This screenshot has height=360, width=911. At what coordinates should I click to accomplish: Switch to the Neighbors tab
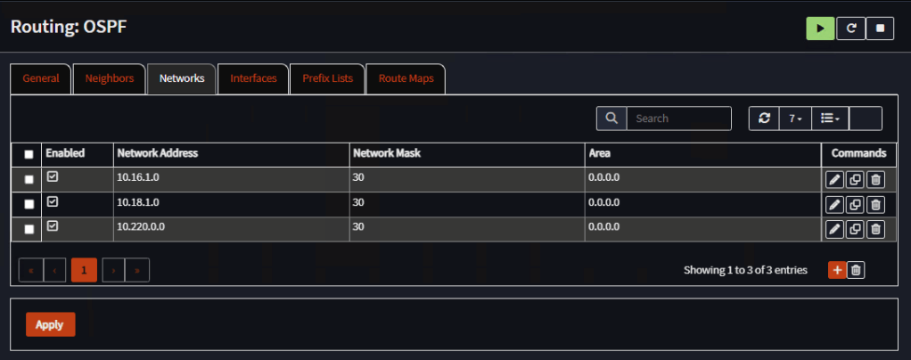[x=109, y=78]
